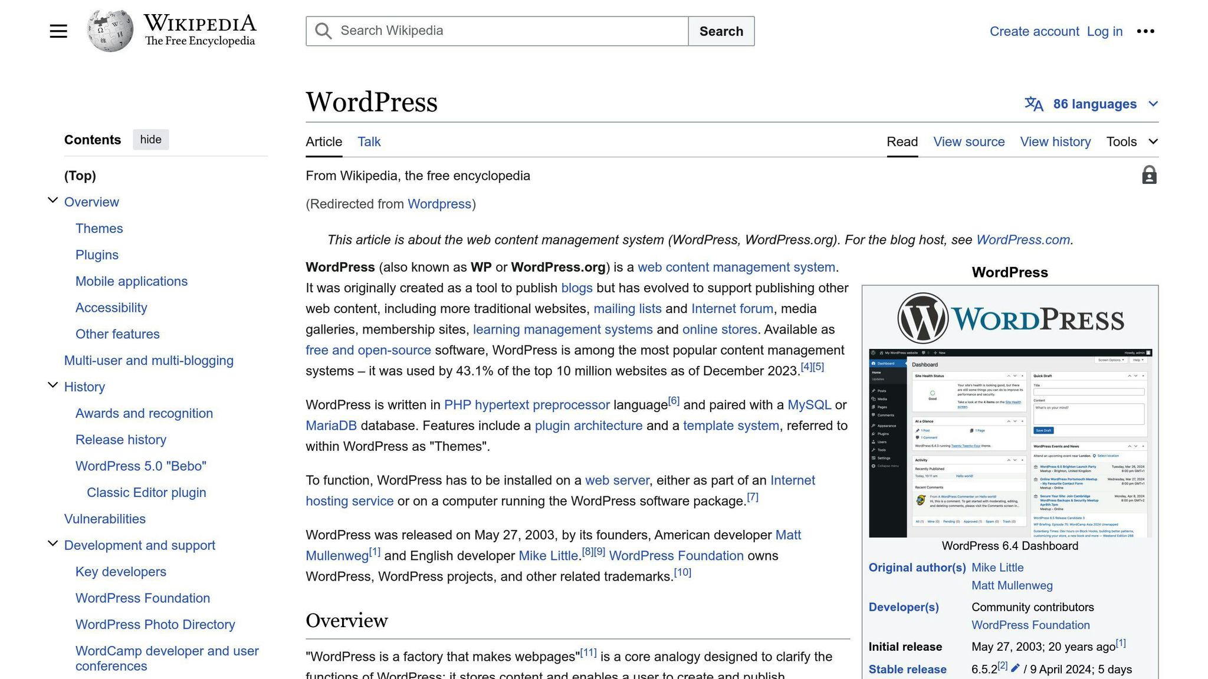Click the magnifier icon in search box
Image resolution: width=1208 pixels, height=679 pixels.
(323, 31)
